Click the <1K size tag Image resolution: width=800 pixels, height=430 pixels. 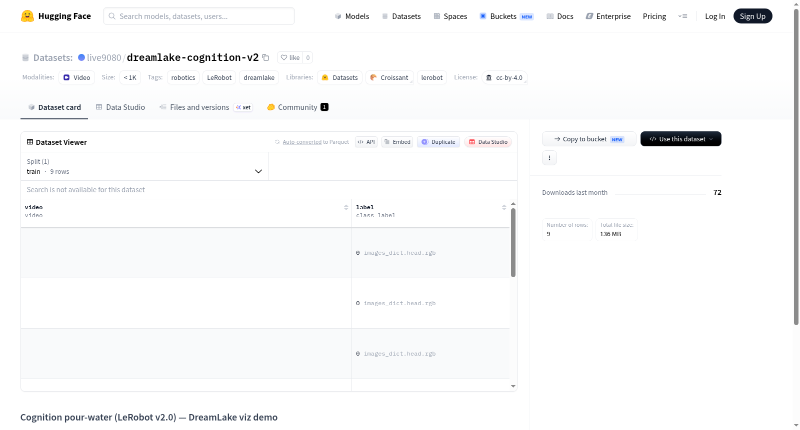click(x=130, y=77)
